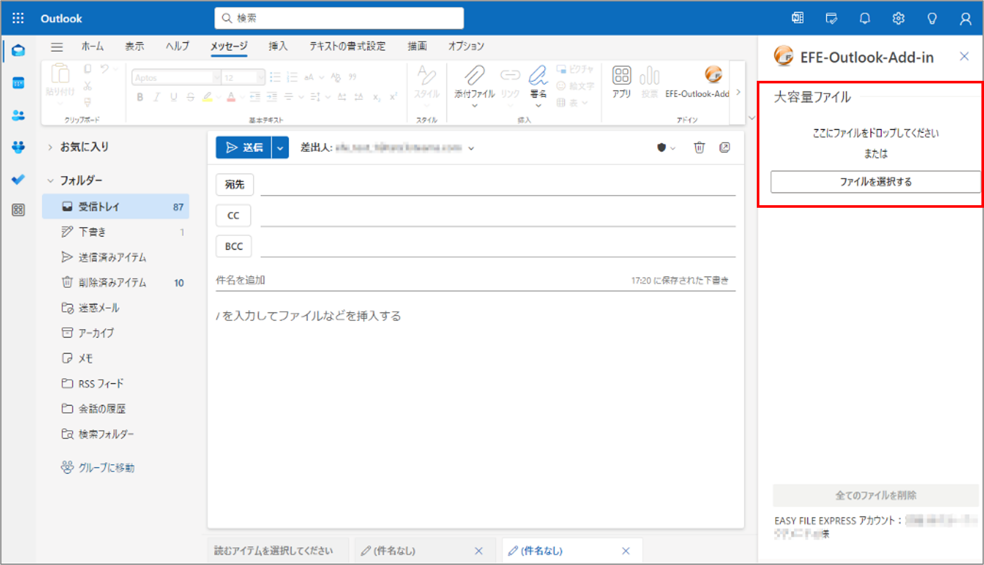This screenshot has width=984, height=565.
Task: Collapse ribbon with chevron
Action: (x=752, y=118)
